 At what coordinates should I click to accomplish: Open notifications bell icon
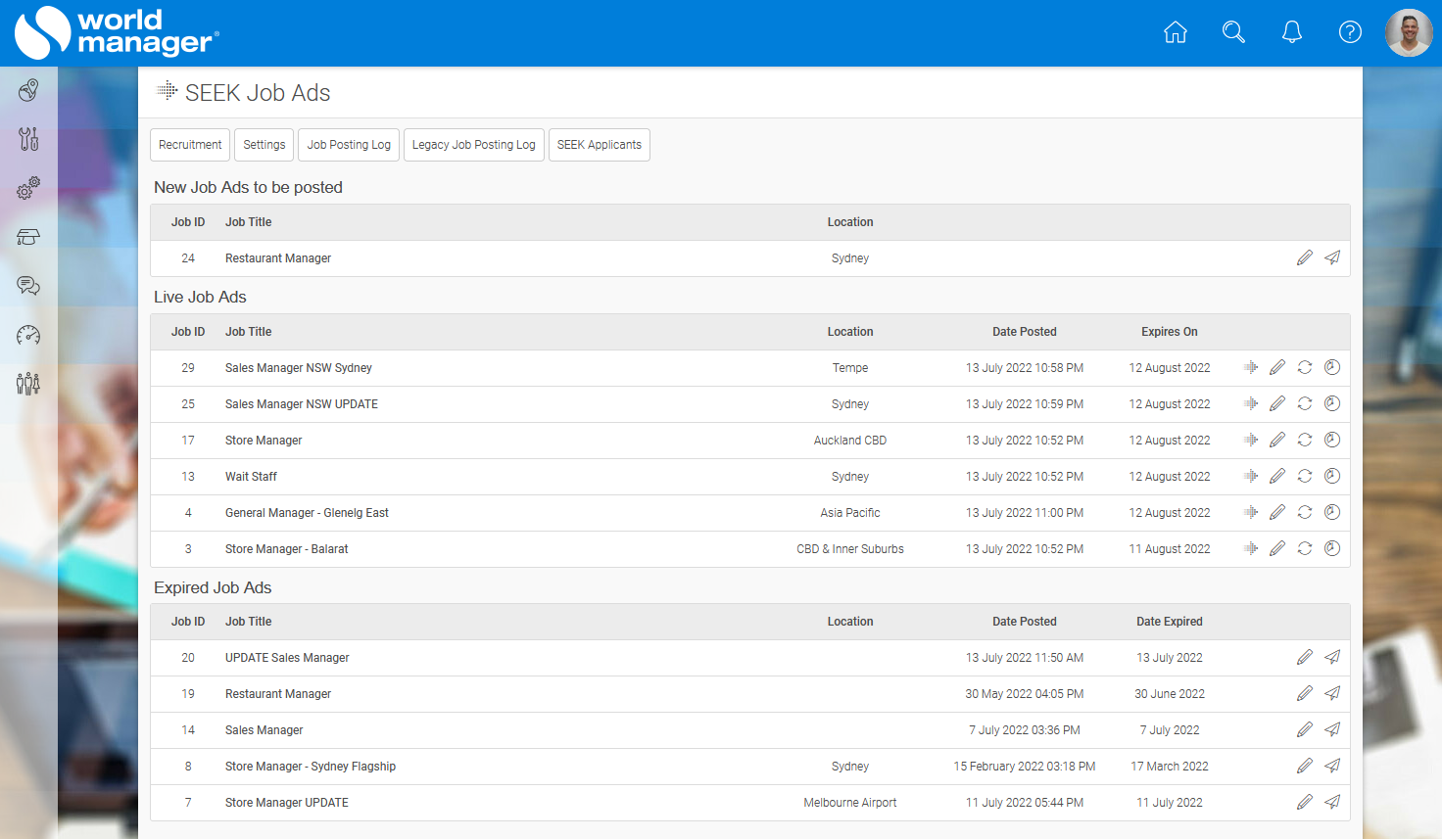tap(1292, 32)
